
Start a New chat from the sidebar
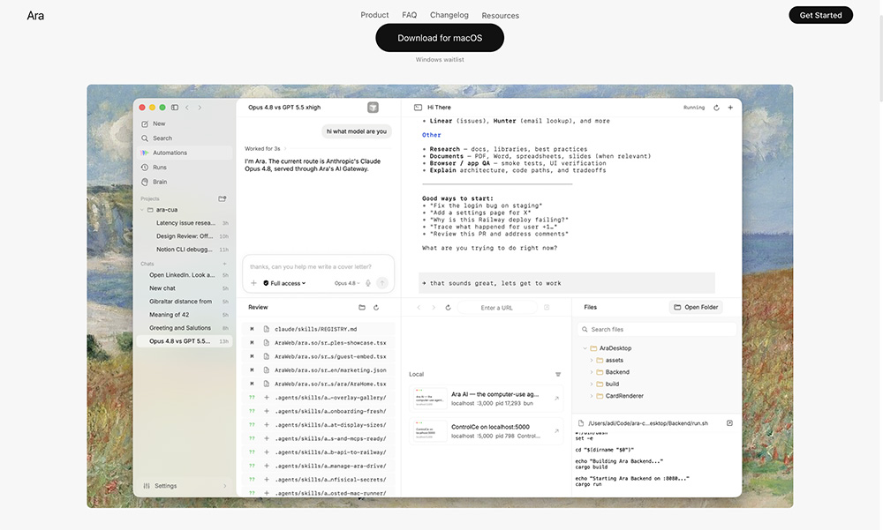[185, 123]
